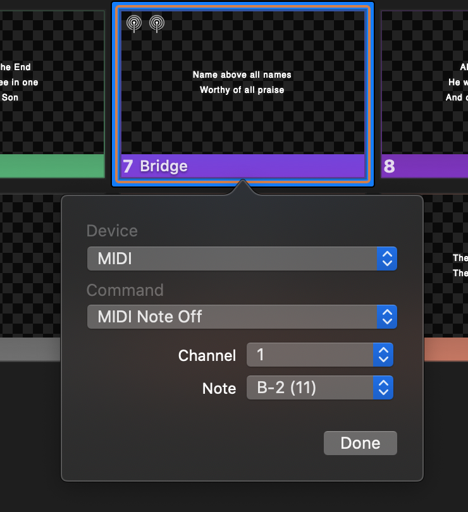Open the Command dropdown showing MIDI Note Off
The width and height of the screenshot is (468, 512).
242,317
